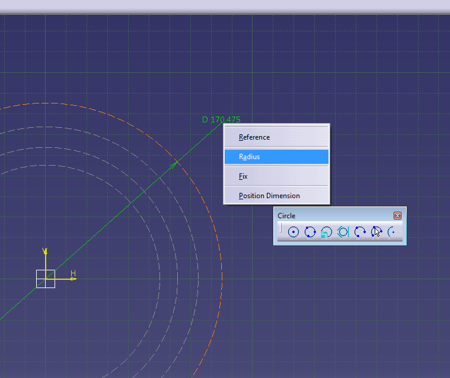The width and height of the screenshot is (450, 378).
Task: Choose Reference from the context menu
Action: [276, 137]
